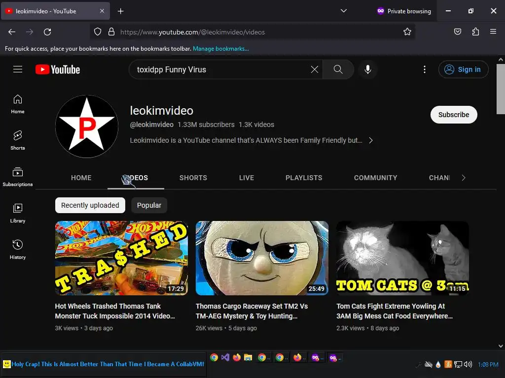Screen dimensions: 505x378
Task: Open Subscriptions in the left sidebar
Action: tap(18, 177)
